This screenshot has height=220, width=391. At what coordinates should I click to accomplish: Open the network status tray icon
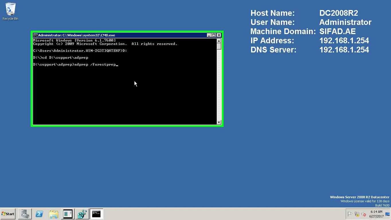pos(357,214)
